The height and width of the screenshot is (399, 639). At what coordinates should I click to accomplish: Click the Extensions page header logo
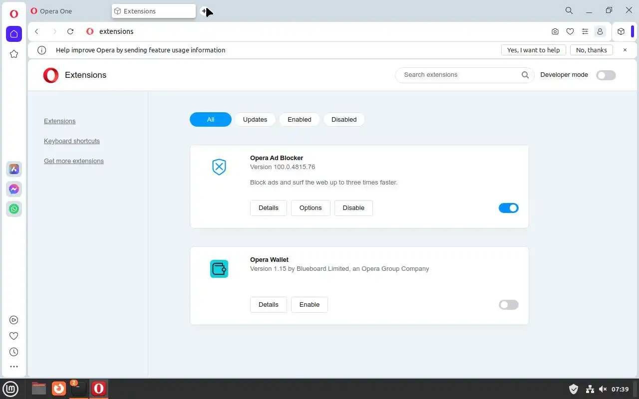[x=51, y=75]
